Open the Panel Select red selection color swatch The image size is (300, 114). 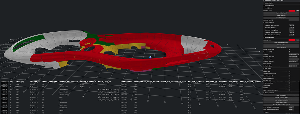(292, 10)
